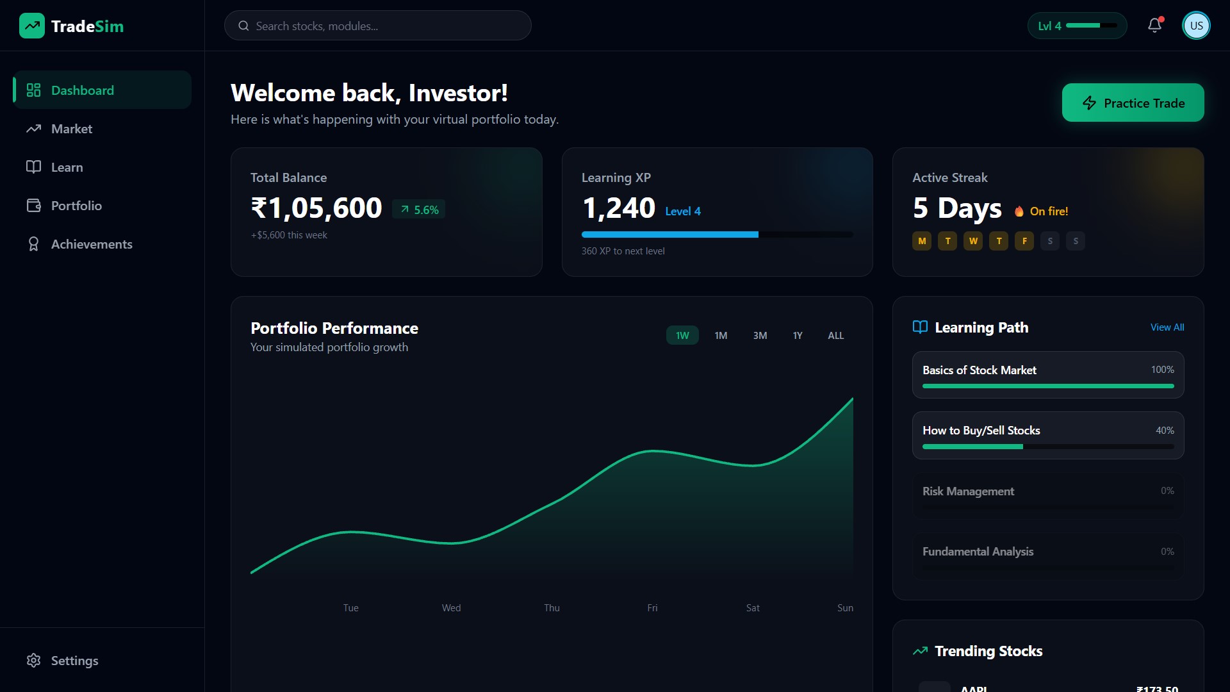Click the Level 4 label
The height and width of the screenshot is (692, 1230).
[x=683, y=211]
